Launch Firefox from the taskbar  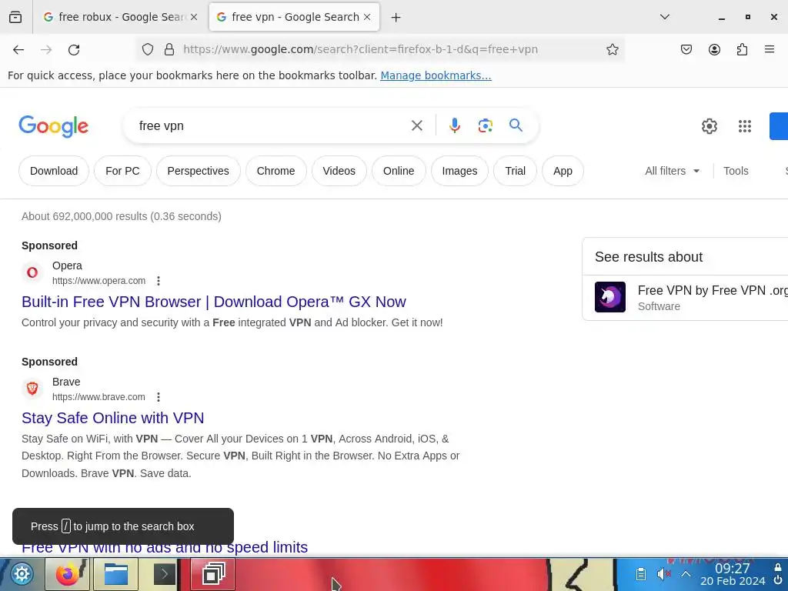coord(68,574)
